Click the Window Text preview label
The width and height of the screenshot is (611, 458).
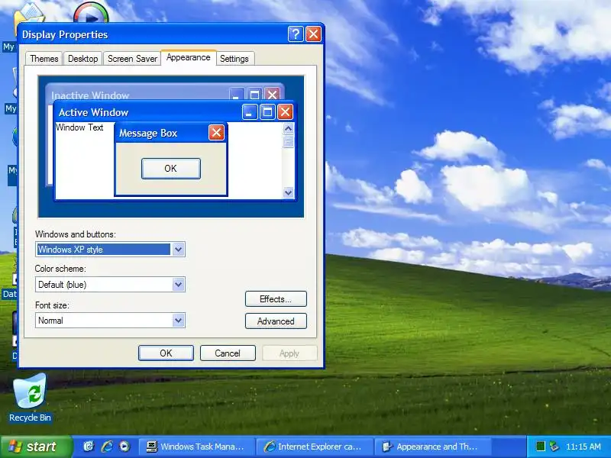coord(79,127)
